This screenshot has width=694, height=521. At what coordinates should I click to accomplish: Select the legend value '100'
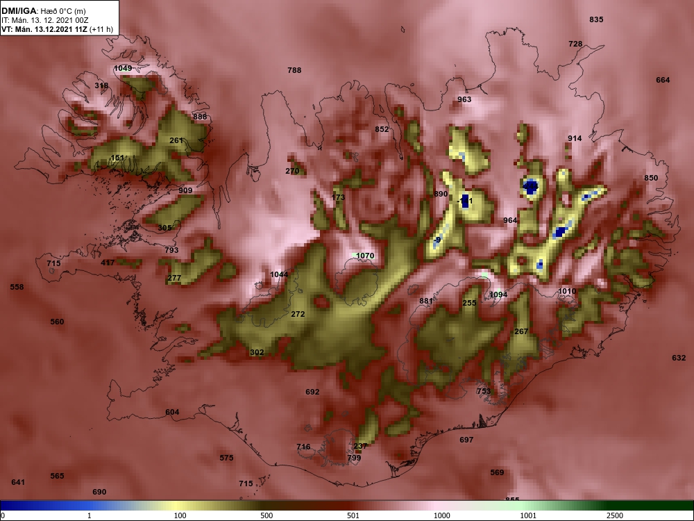point(180,515)
